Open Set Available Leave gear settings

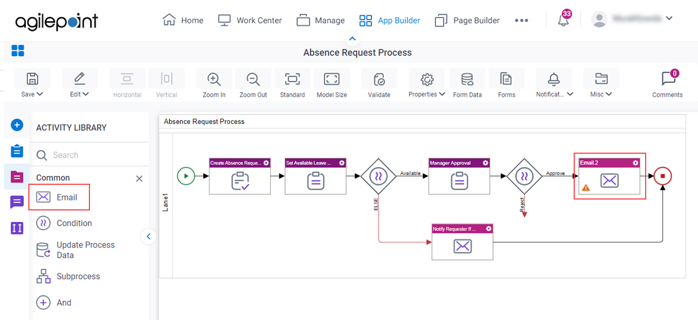pos(342,162)
